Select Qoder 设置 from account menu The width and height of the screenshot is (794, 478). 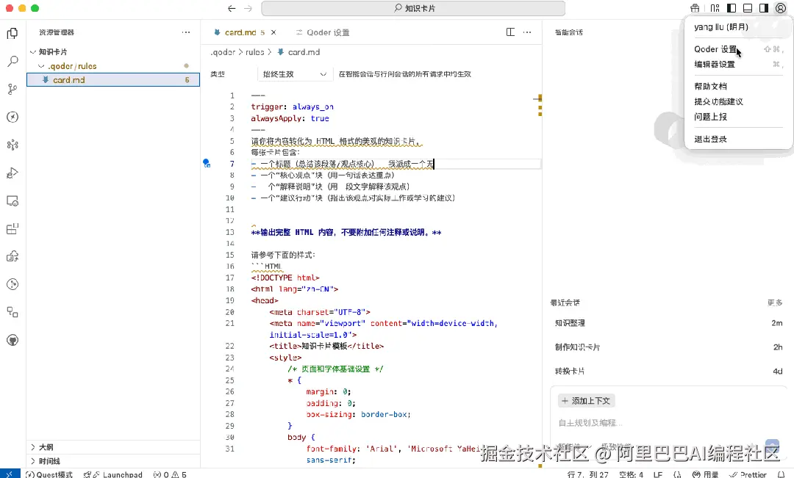716,49
